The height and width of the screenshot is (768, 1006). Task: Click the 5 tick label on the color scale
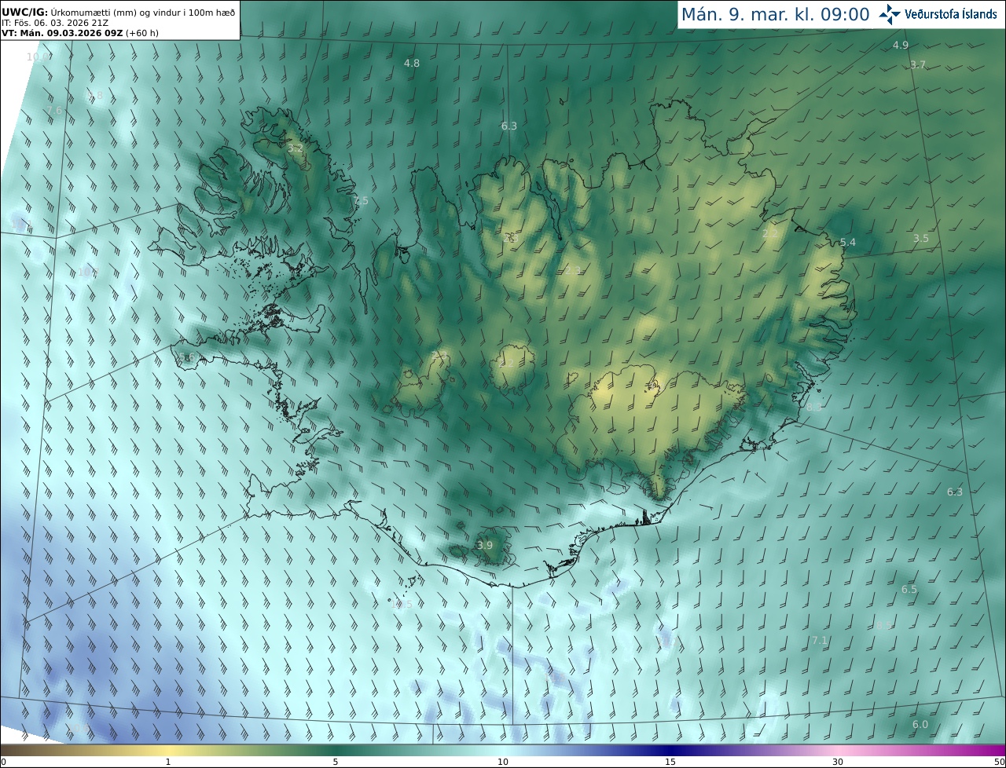click(x=336, y=762)
